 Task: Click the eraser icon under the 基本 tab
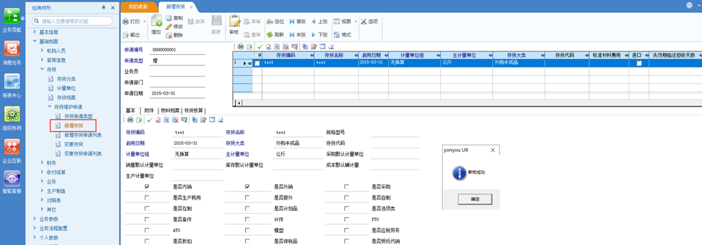[x=220, y=119]
